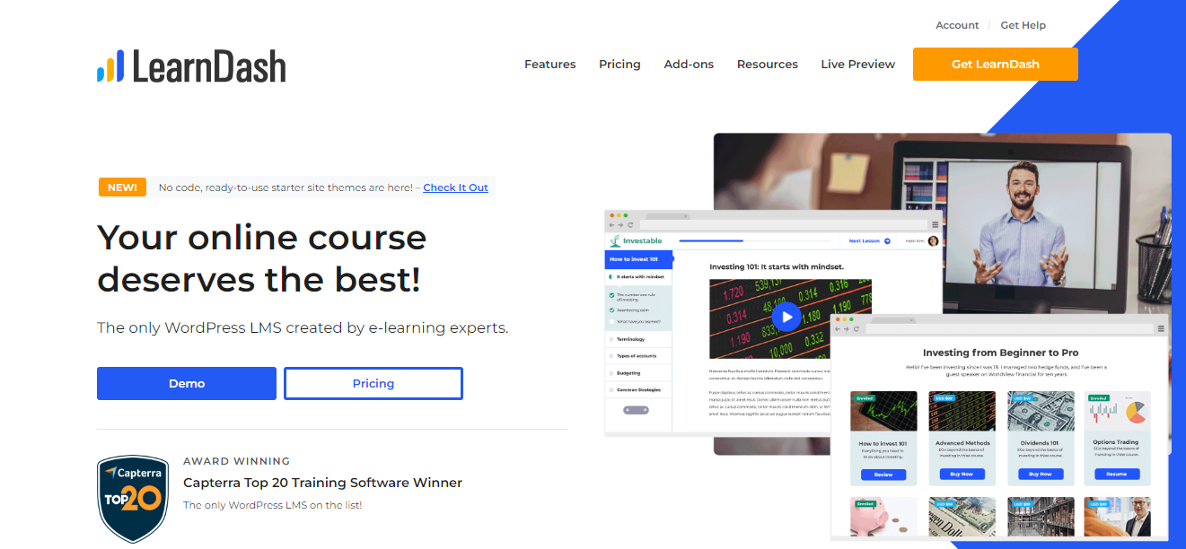This screenshot has width=1186, height=549.
Task: Open hamburger menu of the Beginner to Pro browser window
Action: (1161, 328)
